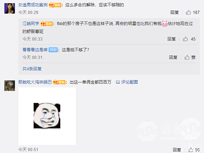Reply to 江皓同学's comment at 00:33
Image resolution: width=204 pixels, height=153 pixels.
(171, 39)
